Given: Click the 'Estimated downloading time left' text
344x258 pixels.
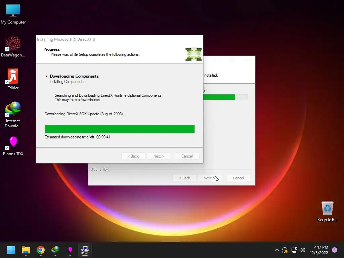Looking at the screenshot, I should click(78, 137).
